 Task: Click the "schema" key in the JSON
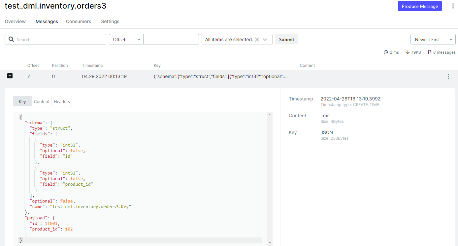coord(35,123)
